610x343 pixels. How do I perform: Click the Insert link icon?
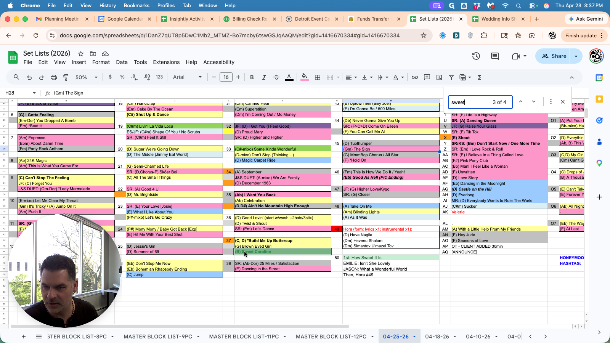click(x=415, y=77)
